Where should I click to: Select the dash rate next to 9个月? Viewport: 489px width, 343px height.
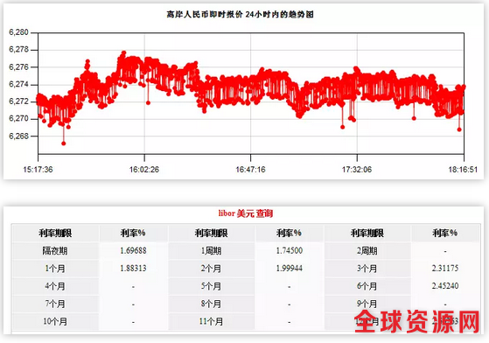tap(445, 304)
